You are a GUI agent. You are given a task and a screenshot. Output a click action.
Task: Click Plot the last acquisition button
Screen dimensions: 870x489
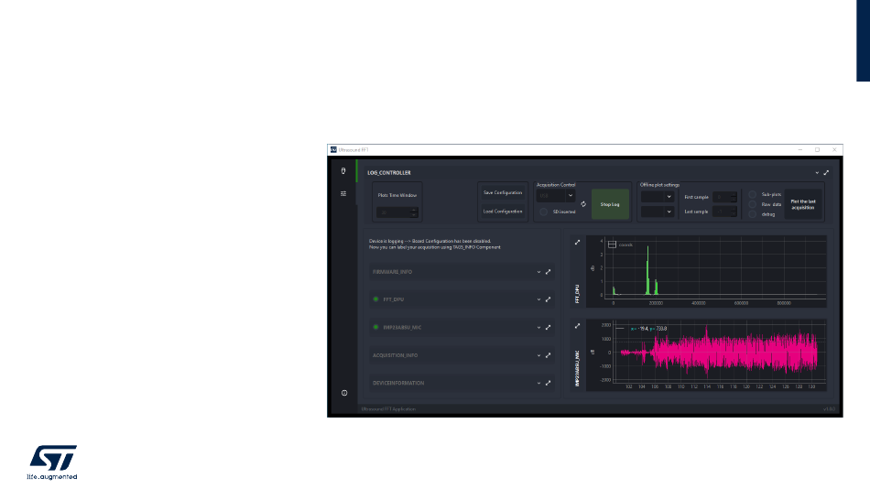pyautogui.click(x=803, y=204)
